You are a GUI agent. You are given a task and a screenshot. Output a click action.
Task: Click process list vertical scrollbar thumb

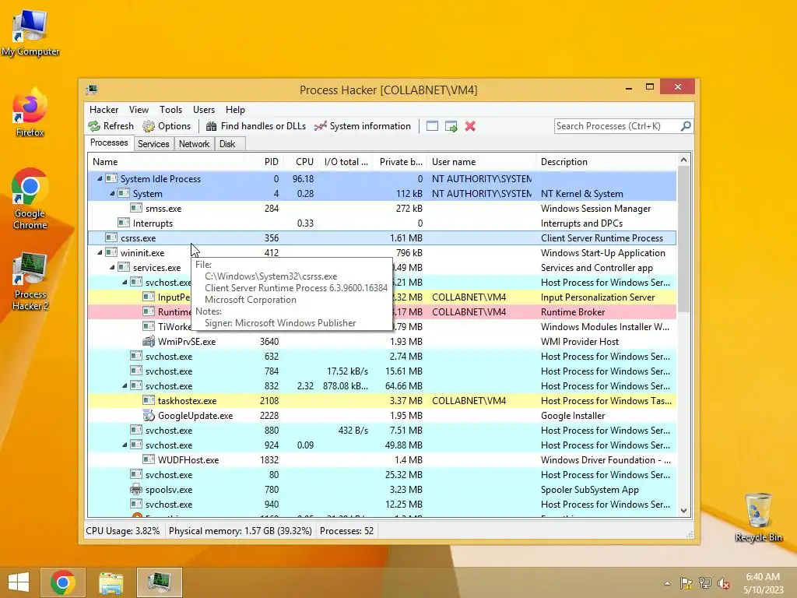point(683,239)
